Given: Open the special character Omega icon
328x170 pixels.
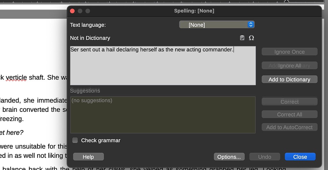Looking at the screenshot, I should 251,38.
